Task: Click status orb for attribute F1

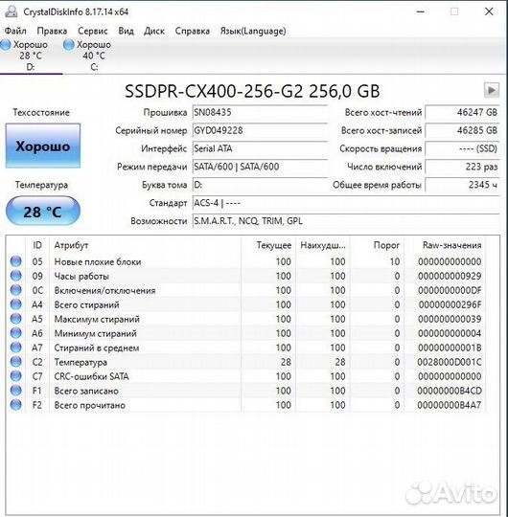Action: pos(16,391)
